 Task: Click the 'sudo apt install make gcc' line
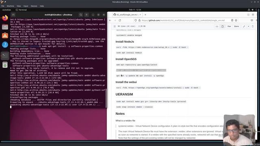(151, 101)
